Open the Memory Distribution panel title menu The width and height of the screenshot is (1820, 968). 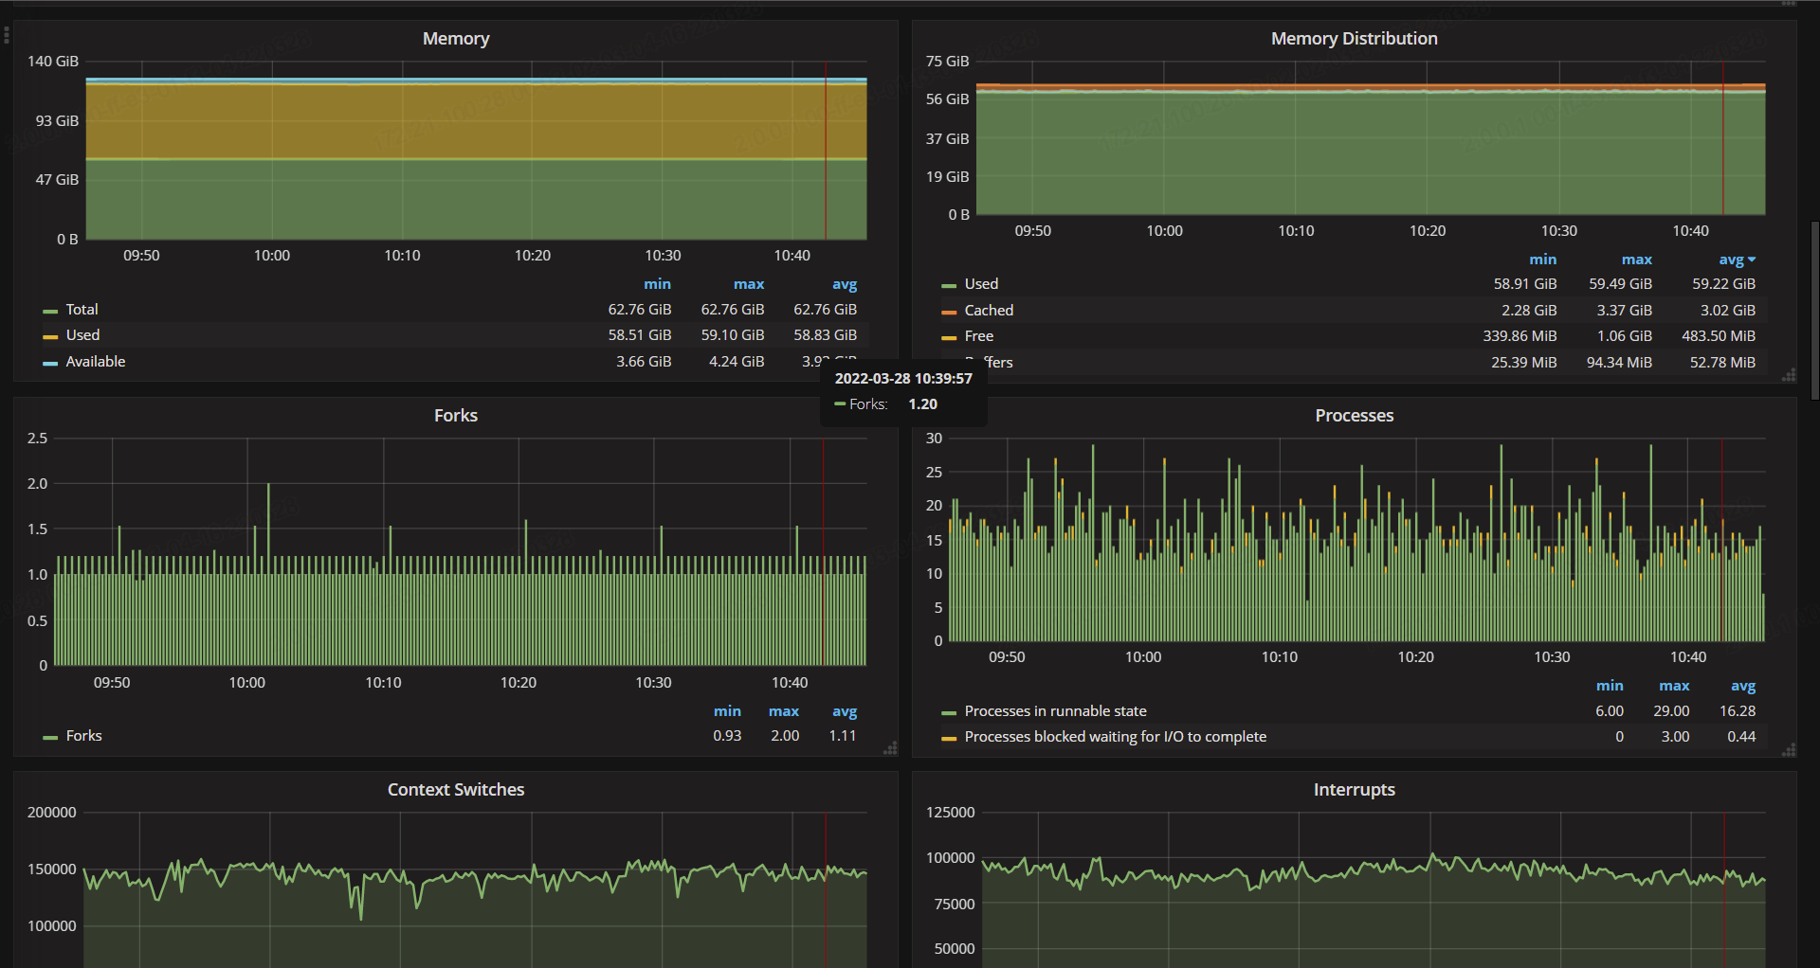[1354, 39]
